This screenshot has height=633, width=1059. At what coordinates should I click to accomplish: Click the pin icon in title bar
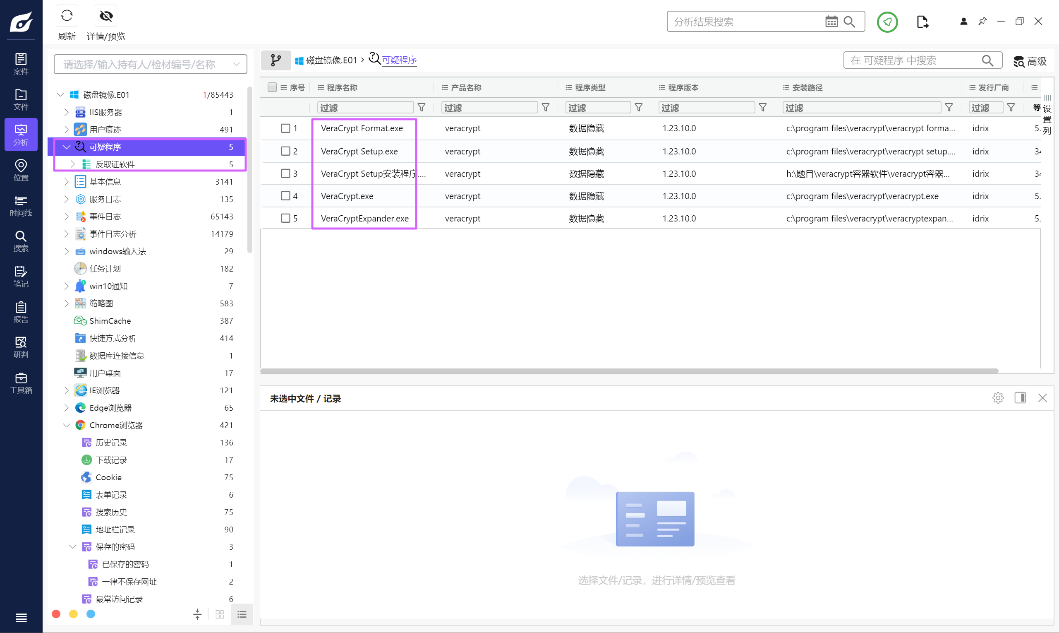[x=982, y=22]
